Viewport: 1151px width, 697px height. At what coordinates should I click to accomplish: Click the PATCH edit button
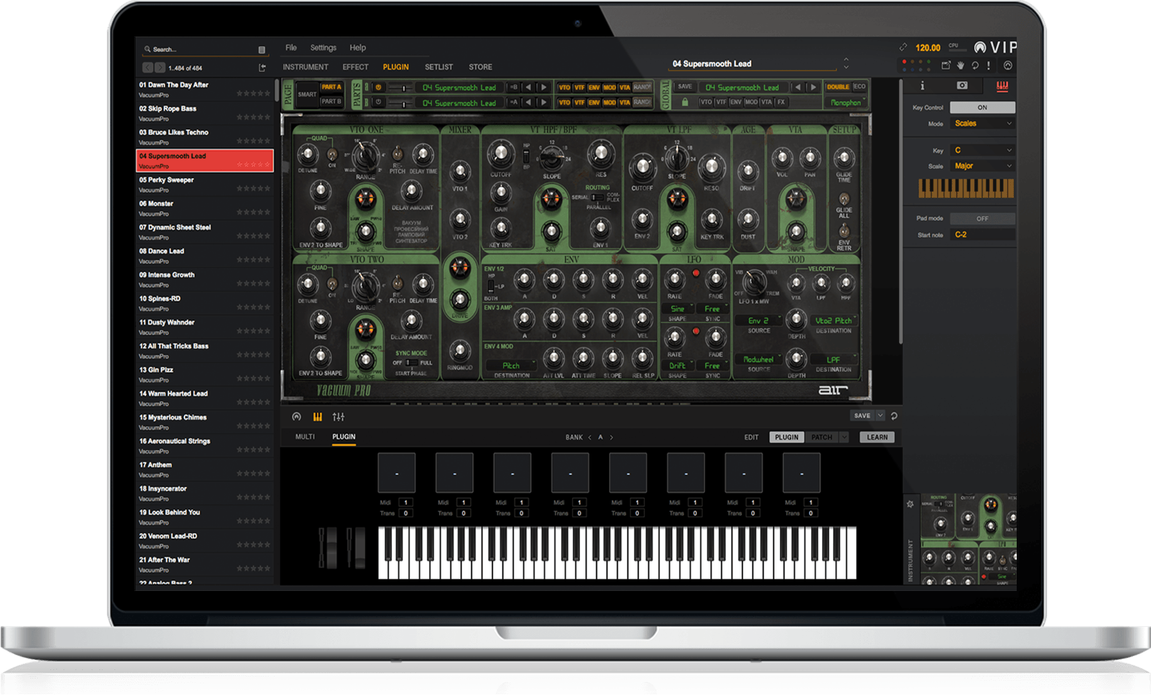[821, 437]
